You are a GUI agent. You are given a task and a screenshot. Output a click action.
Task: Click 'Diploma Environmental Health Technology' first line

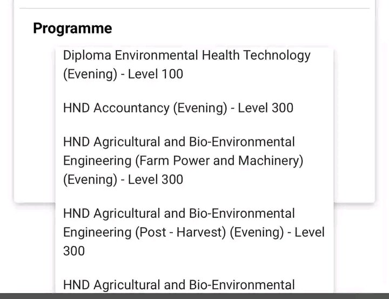(186, 55)
